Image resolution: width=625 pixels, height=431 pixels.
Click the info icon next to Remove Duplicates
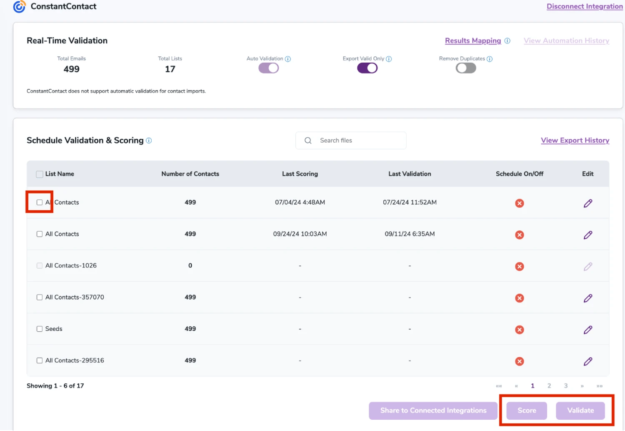(489, 59)
